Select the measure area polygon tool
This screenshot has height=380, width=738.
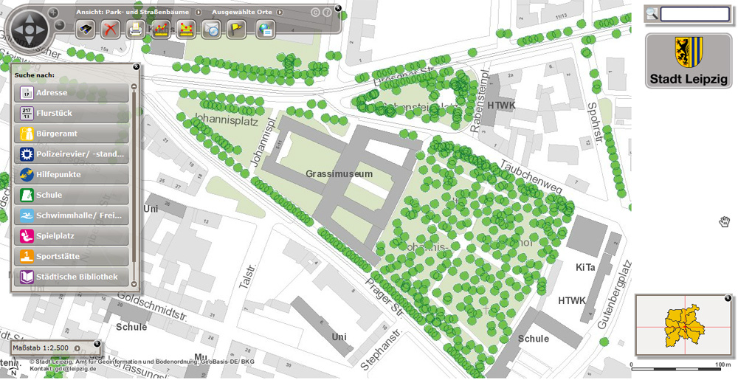[187, 30]
